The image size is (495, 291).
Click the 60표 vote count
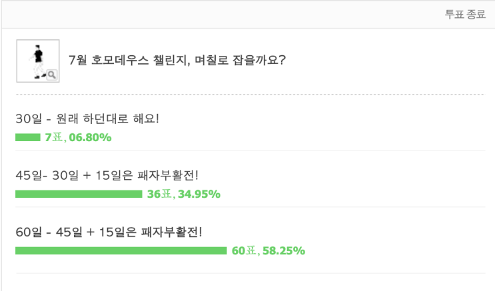(245, 251)
